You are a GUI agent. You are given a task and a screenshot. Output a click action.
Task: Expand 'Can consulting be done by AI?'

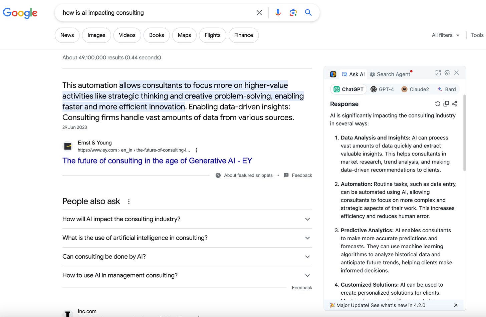[x=187, y=257]
